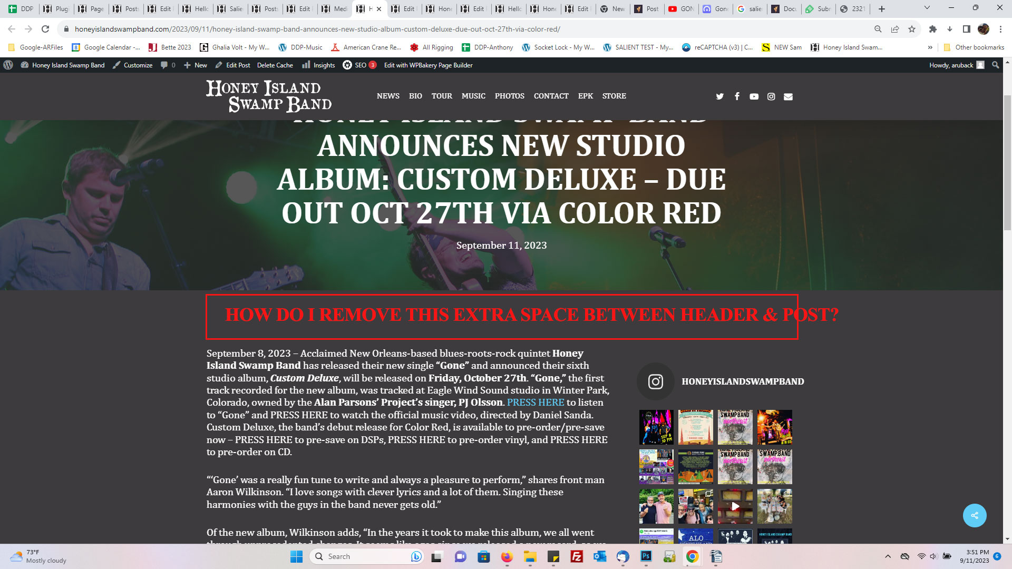Open Howdy, aruback account menu
The height and width of the screenshot is (569, 1012).
point(957,65)
